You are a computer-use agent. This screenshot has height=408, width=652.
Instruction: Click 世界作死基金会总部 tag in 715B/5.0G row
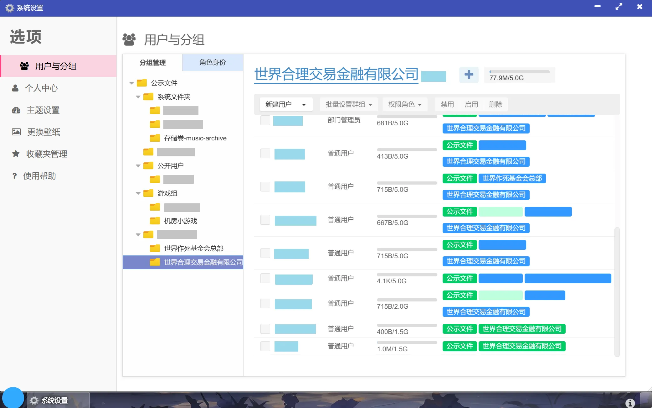click(512, 178)
